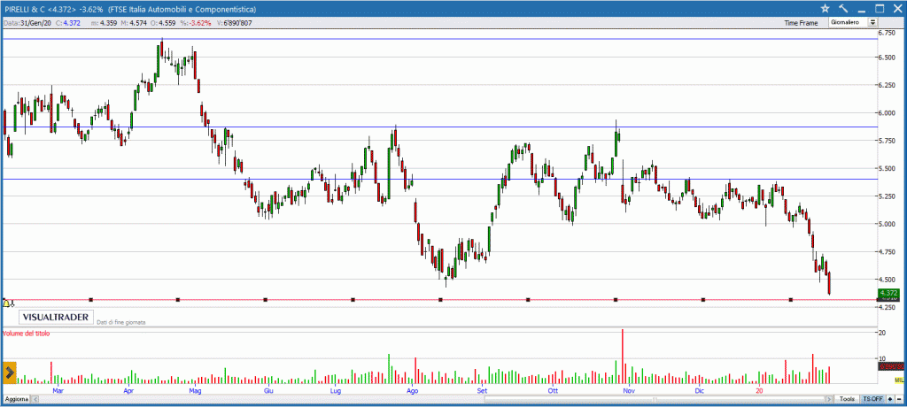Click the Aggiorna button

[16, 399]
